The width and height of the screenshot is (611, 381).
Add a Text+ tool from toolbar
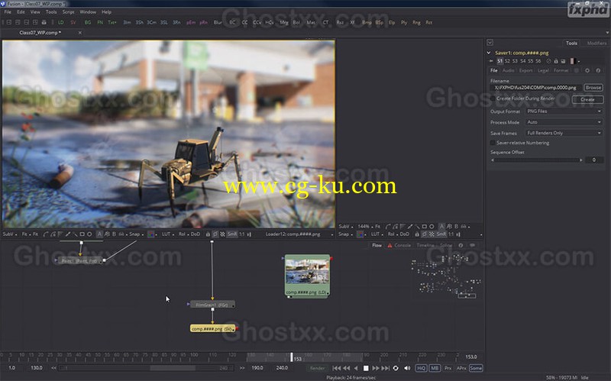pos(112,23)
